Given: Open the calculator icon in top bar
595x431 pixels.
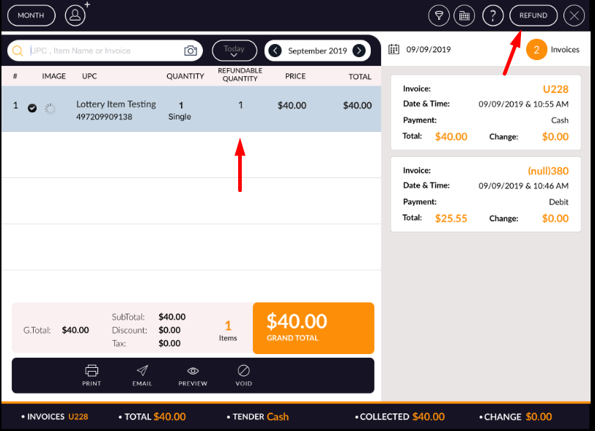Looking at the screenshot, I should coord(463,15).
